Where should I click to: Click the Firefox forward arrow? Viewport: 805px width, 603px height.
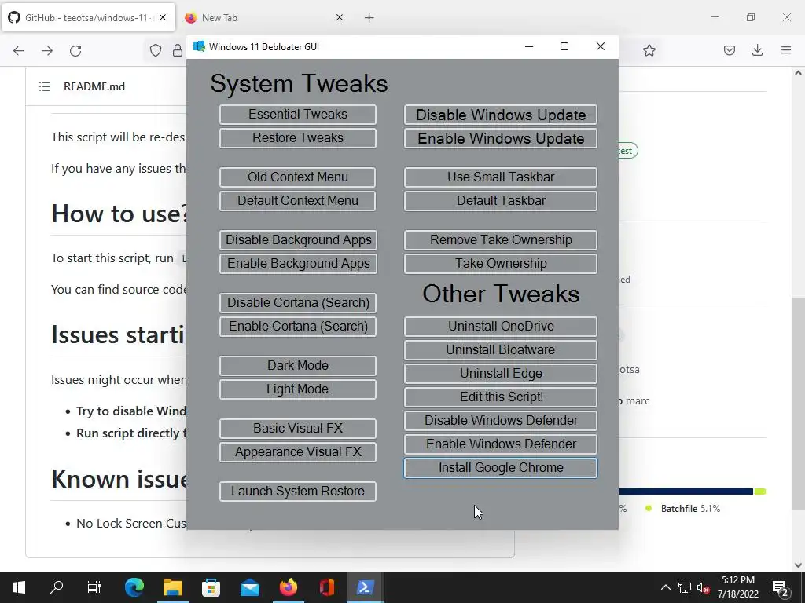point(47,50)
